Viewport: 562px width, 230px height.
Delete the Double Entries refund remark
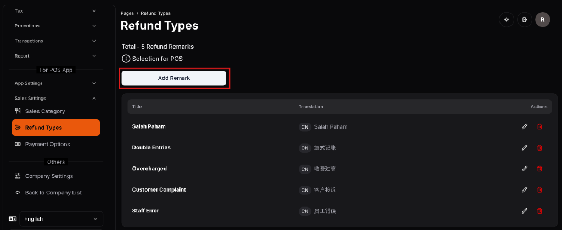[539, 148]
